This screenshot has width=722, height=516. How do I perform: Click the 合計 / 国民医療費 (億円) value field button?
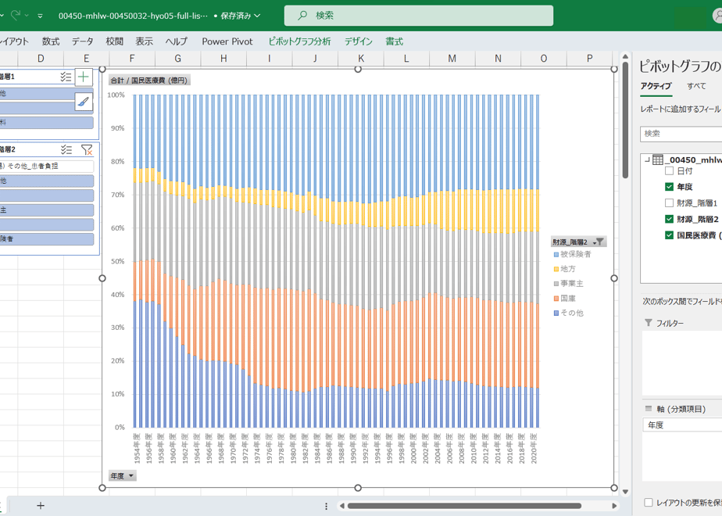[x=149, y=81]
